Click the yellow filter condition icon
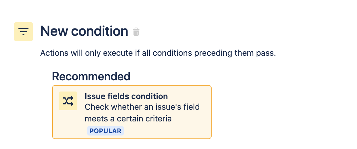Viewport: 357px width, 149px height. 23,31
